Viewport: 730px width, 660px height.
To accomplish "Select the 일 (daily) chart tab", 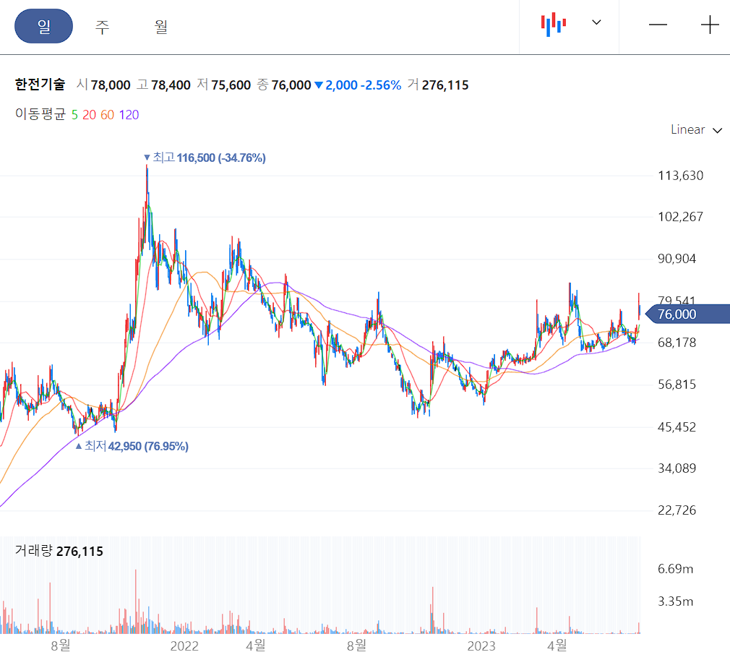I will click(x=44, y=26).
